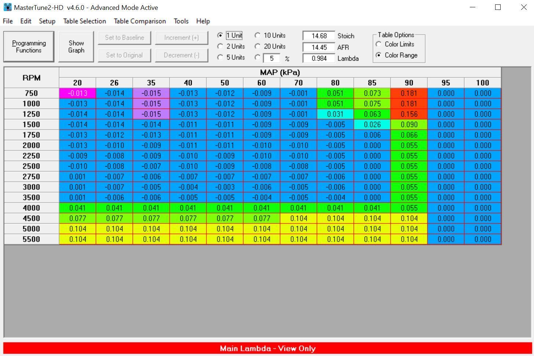Click the Programming Functions button

29,47
